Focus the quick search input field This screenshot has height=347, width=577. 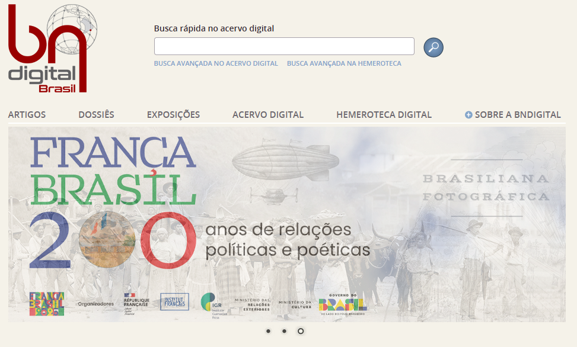pyautogui.click(x=284, y=46)
